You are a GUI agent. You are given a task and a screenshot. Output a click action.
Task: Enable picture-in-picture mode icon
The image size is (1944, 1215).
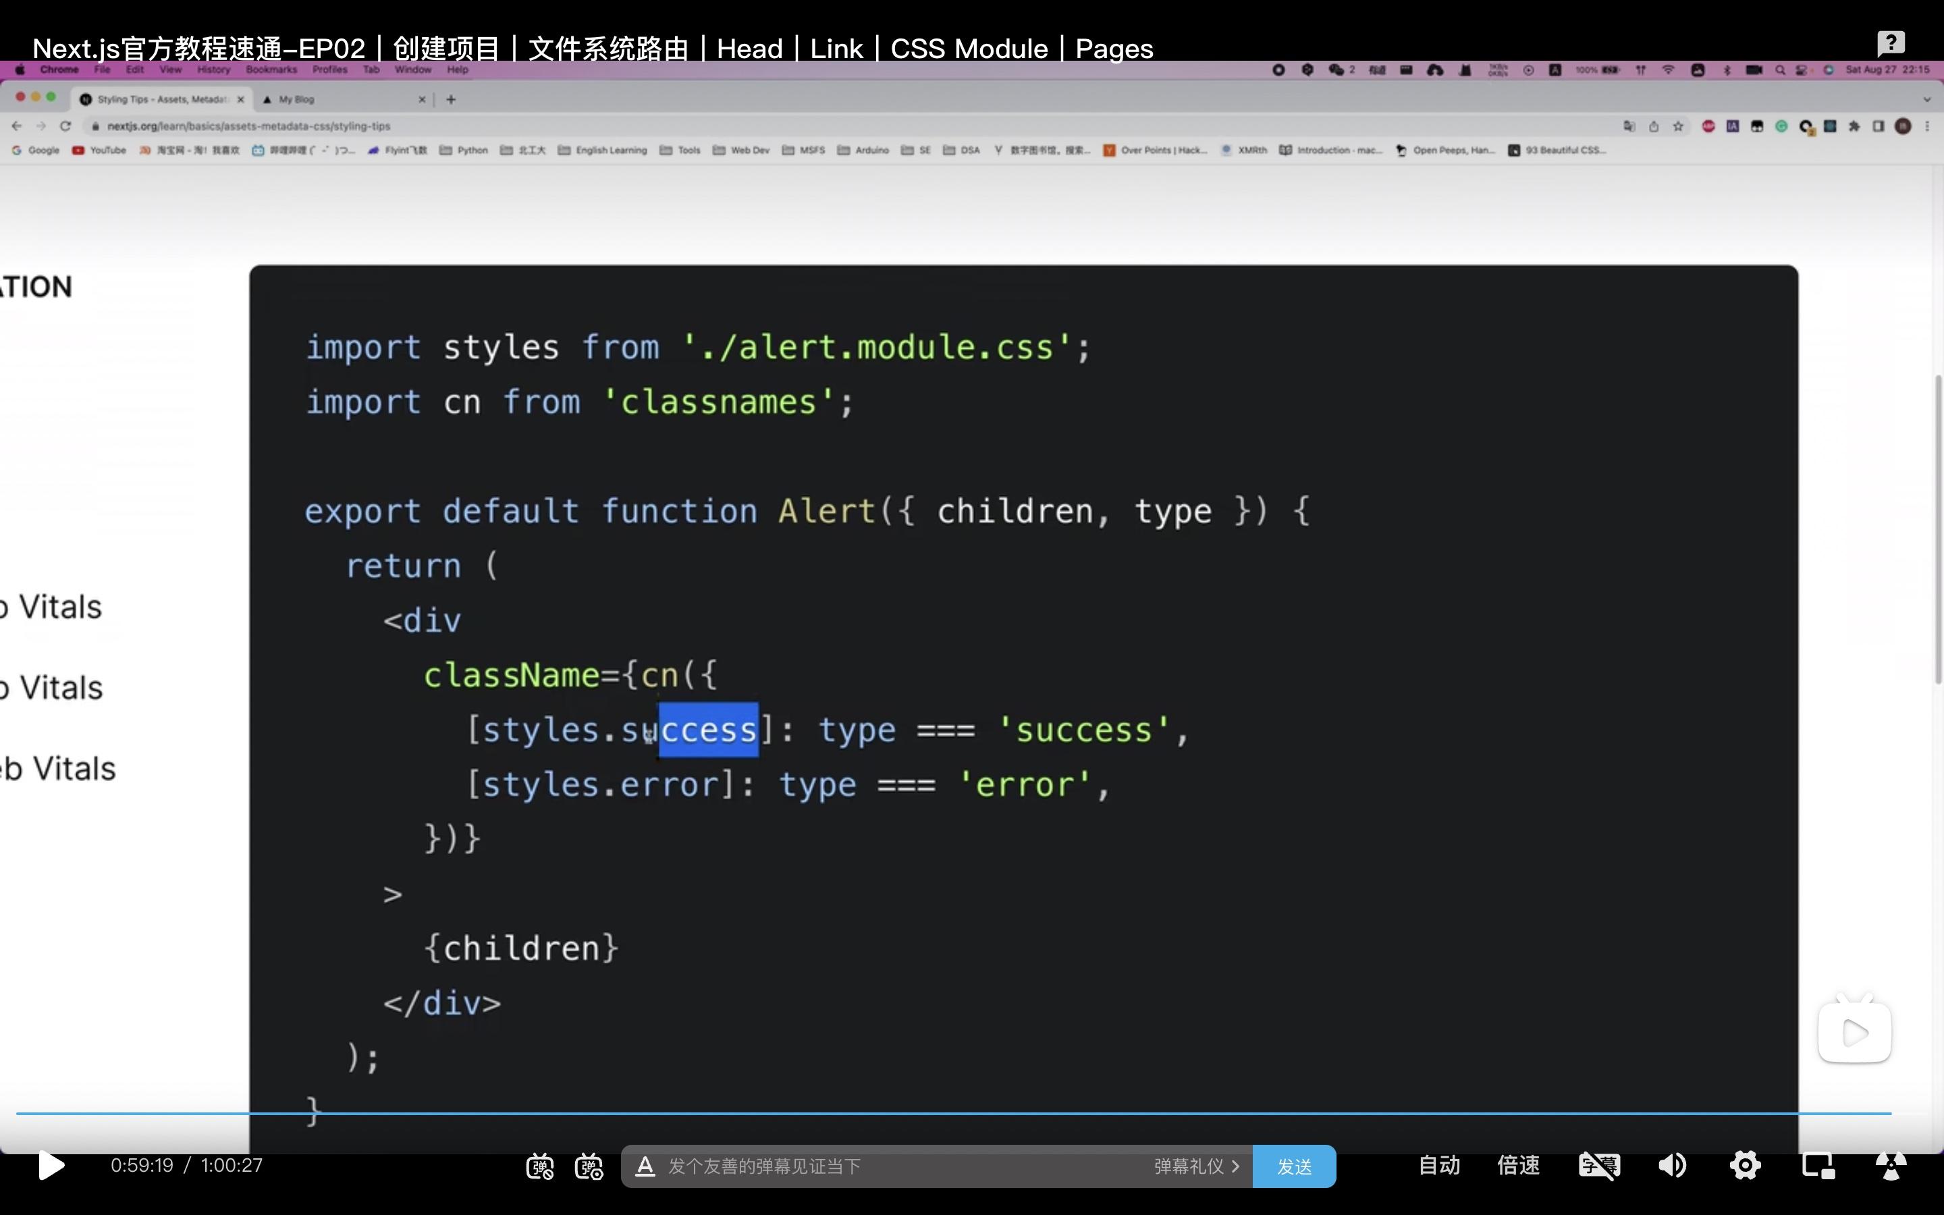click(1818, 1165)
